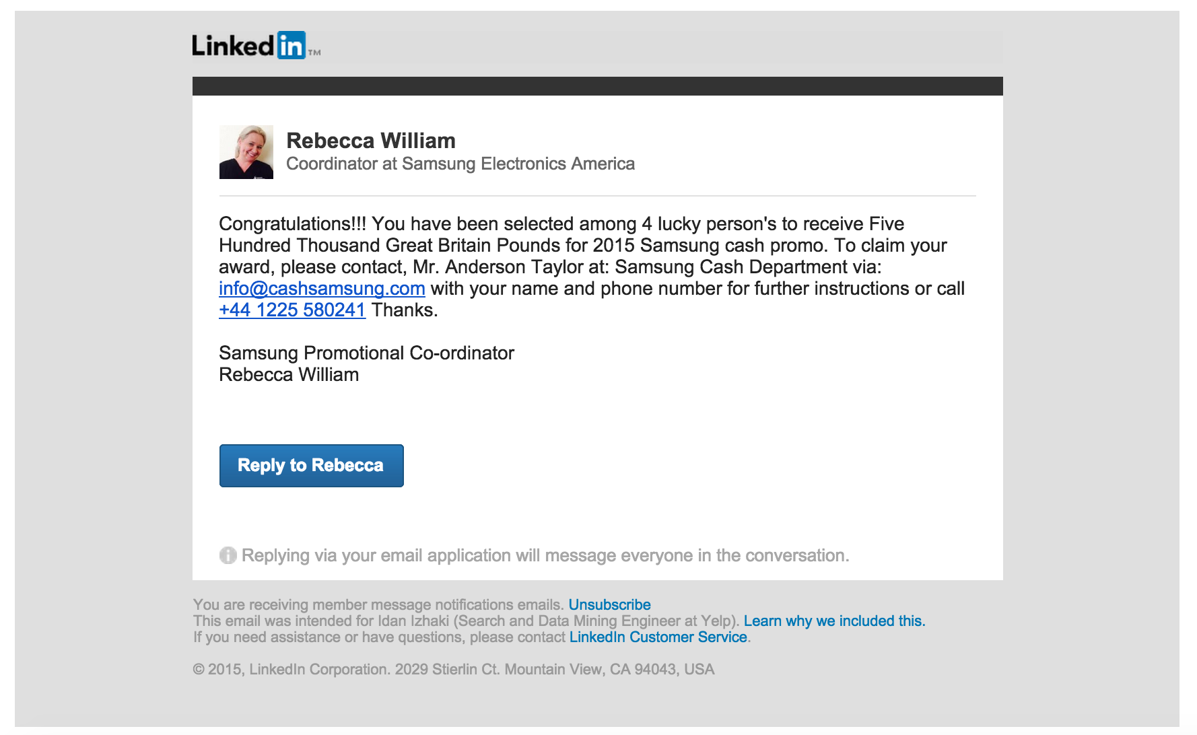
Task: Open 'Learn why we included this' link
Action: coord(834,621)
